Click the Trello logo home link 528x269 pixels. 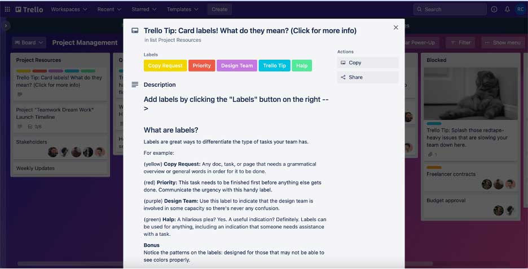click(29, 10)
